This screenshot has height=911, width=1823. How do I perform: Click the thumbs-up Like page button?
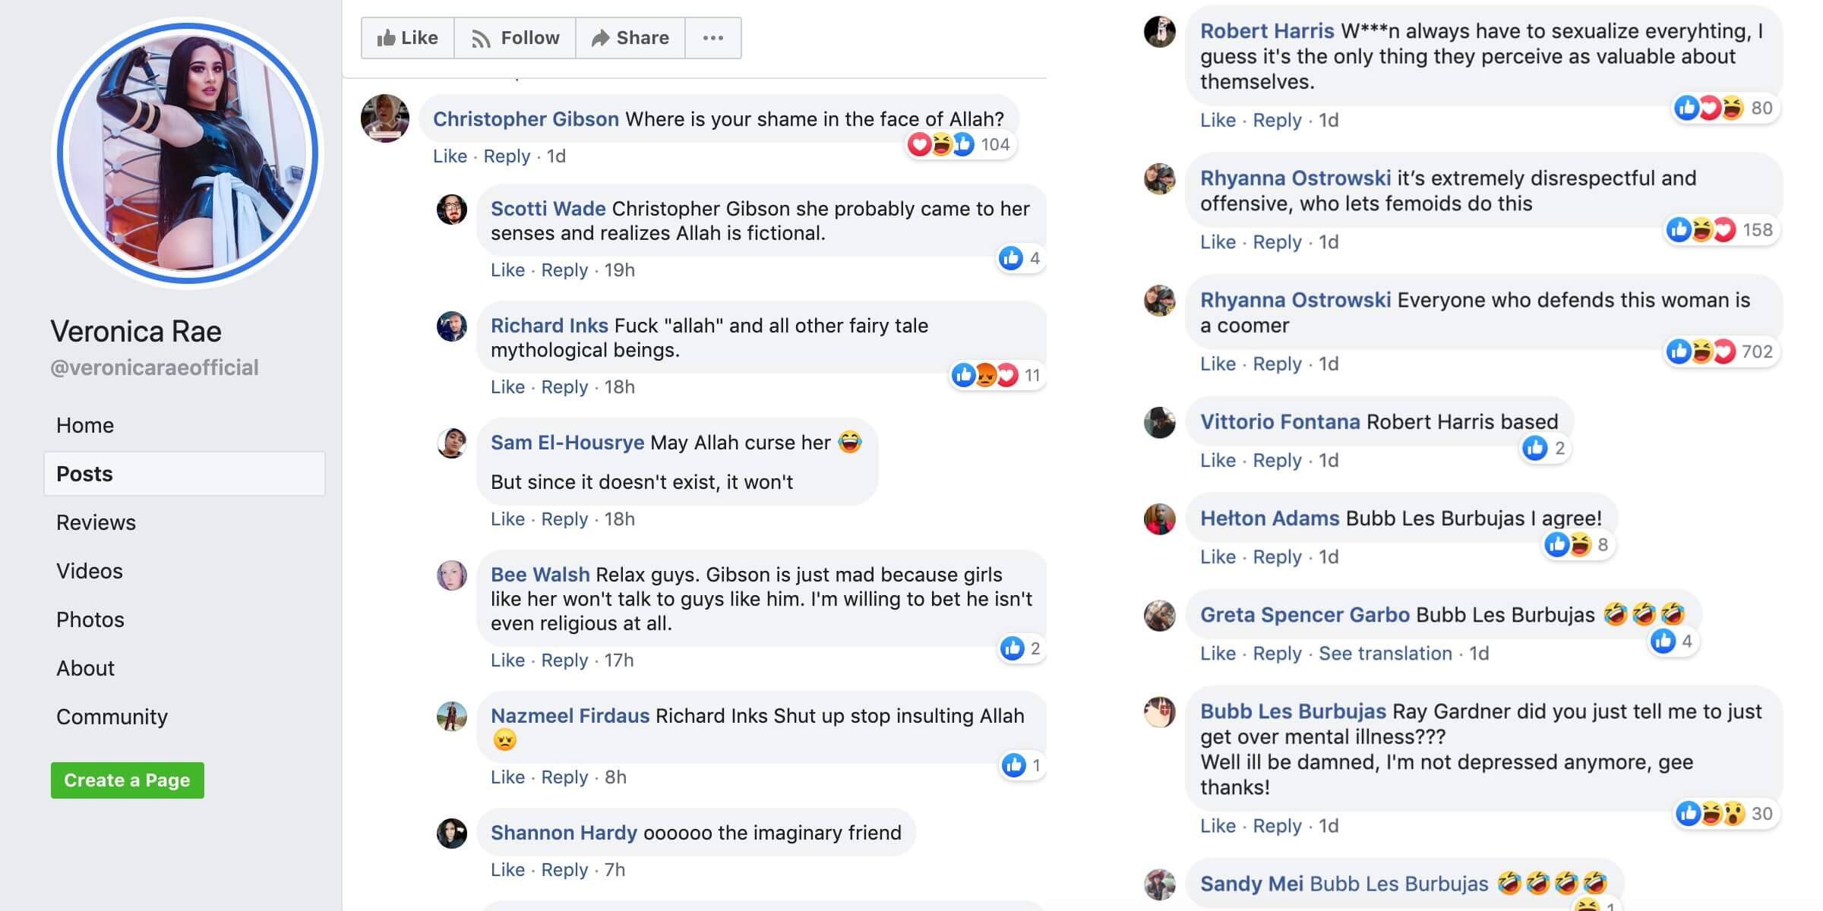tap(408, 38)
